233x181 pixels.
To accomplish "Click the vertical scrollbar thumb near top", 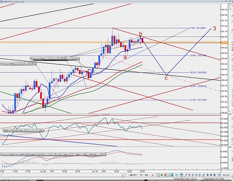I will coord(230,9).
